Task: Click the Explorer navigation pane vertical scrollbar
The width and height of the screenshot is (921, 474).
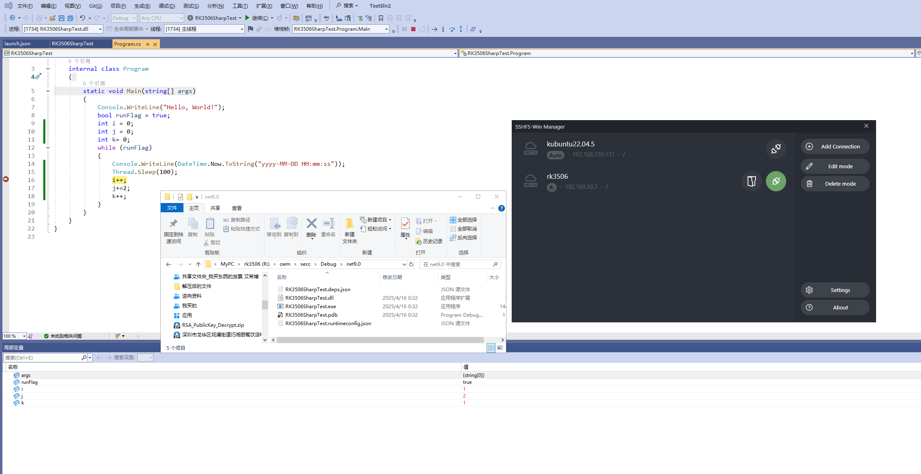Action: (x=265, y=304)
